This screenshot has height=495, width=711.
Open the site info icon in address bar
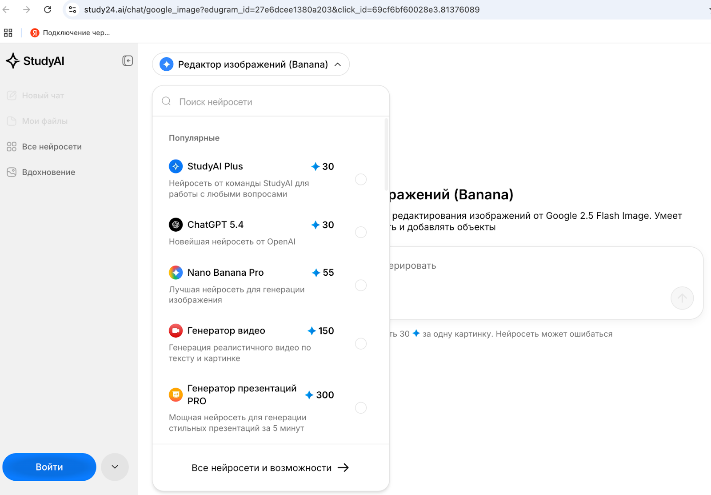(x=72, y=10)
